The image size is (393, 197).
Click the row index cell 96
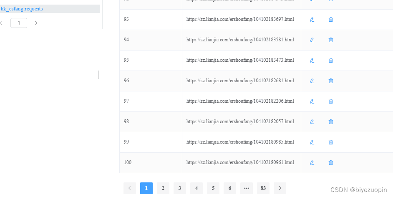pyautogui.click(x=151, y=81)
